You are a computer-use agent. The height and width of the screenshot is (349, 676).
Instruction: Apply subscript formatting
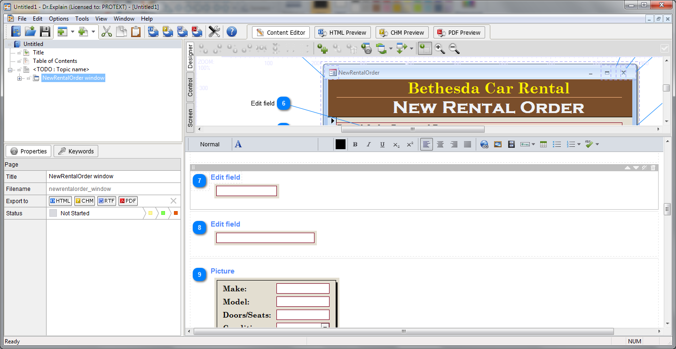point(396,144)
